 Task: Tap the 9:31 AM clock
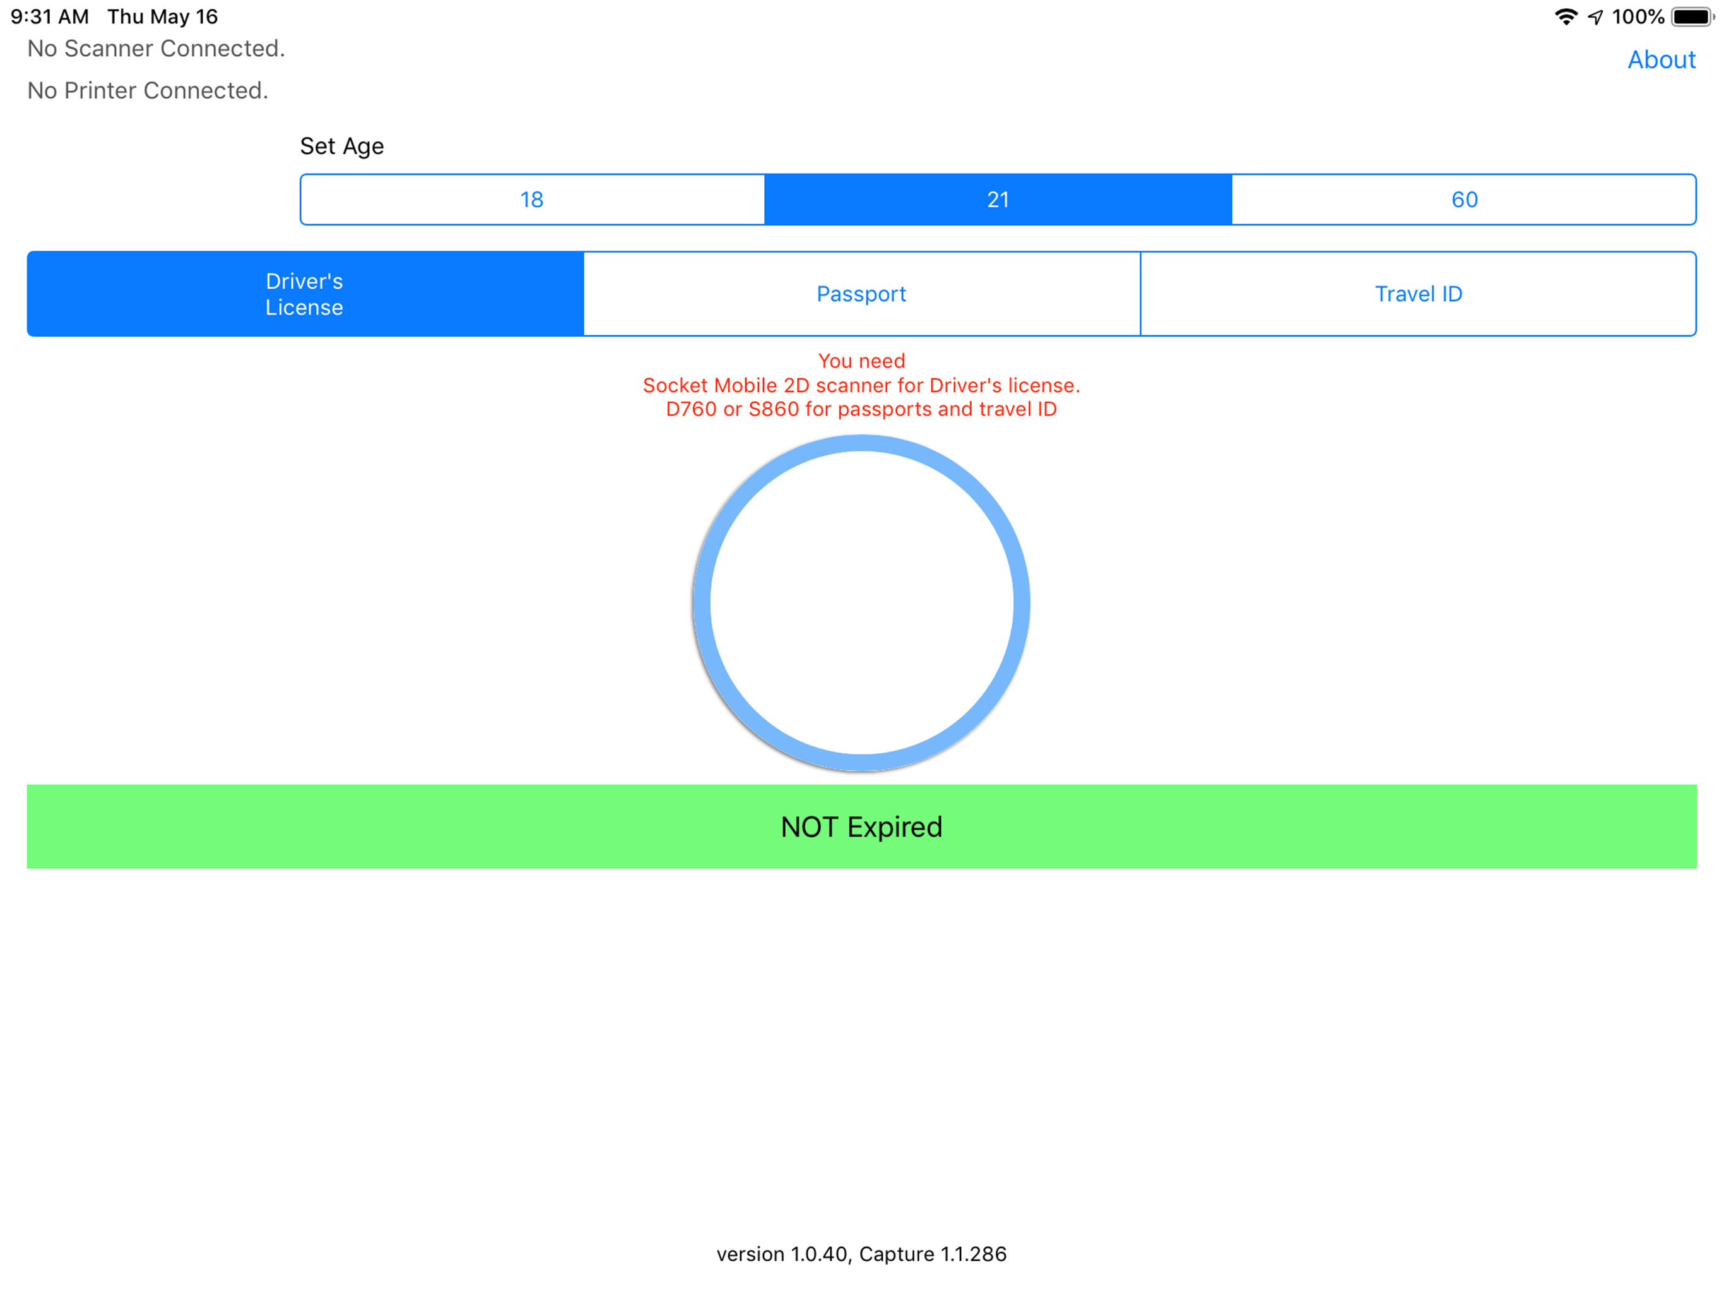[50, 17]
